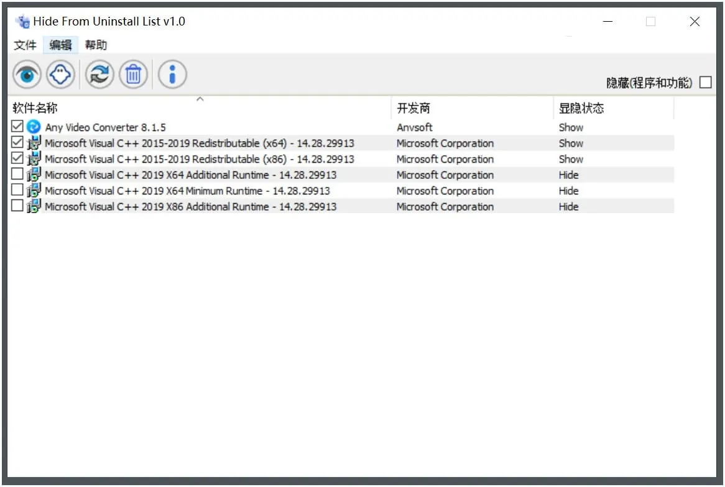Sort list by 软件名称 column header
The image size is (725, 487).
pyautogui.click(x=35, y=108)
